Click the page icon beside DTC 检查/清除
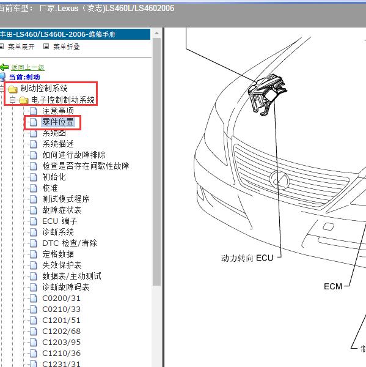Screen dimensions: 366x367 (34, 243)
